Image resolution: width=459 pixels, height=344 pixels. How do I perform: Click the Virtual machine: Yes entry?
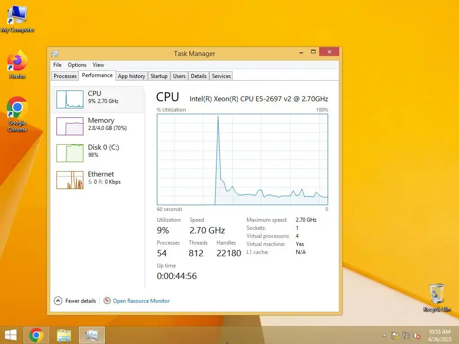coord(275,244)
